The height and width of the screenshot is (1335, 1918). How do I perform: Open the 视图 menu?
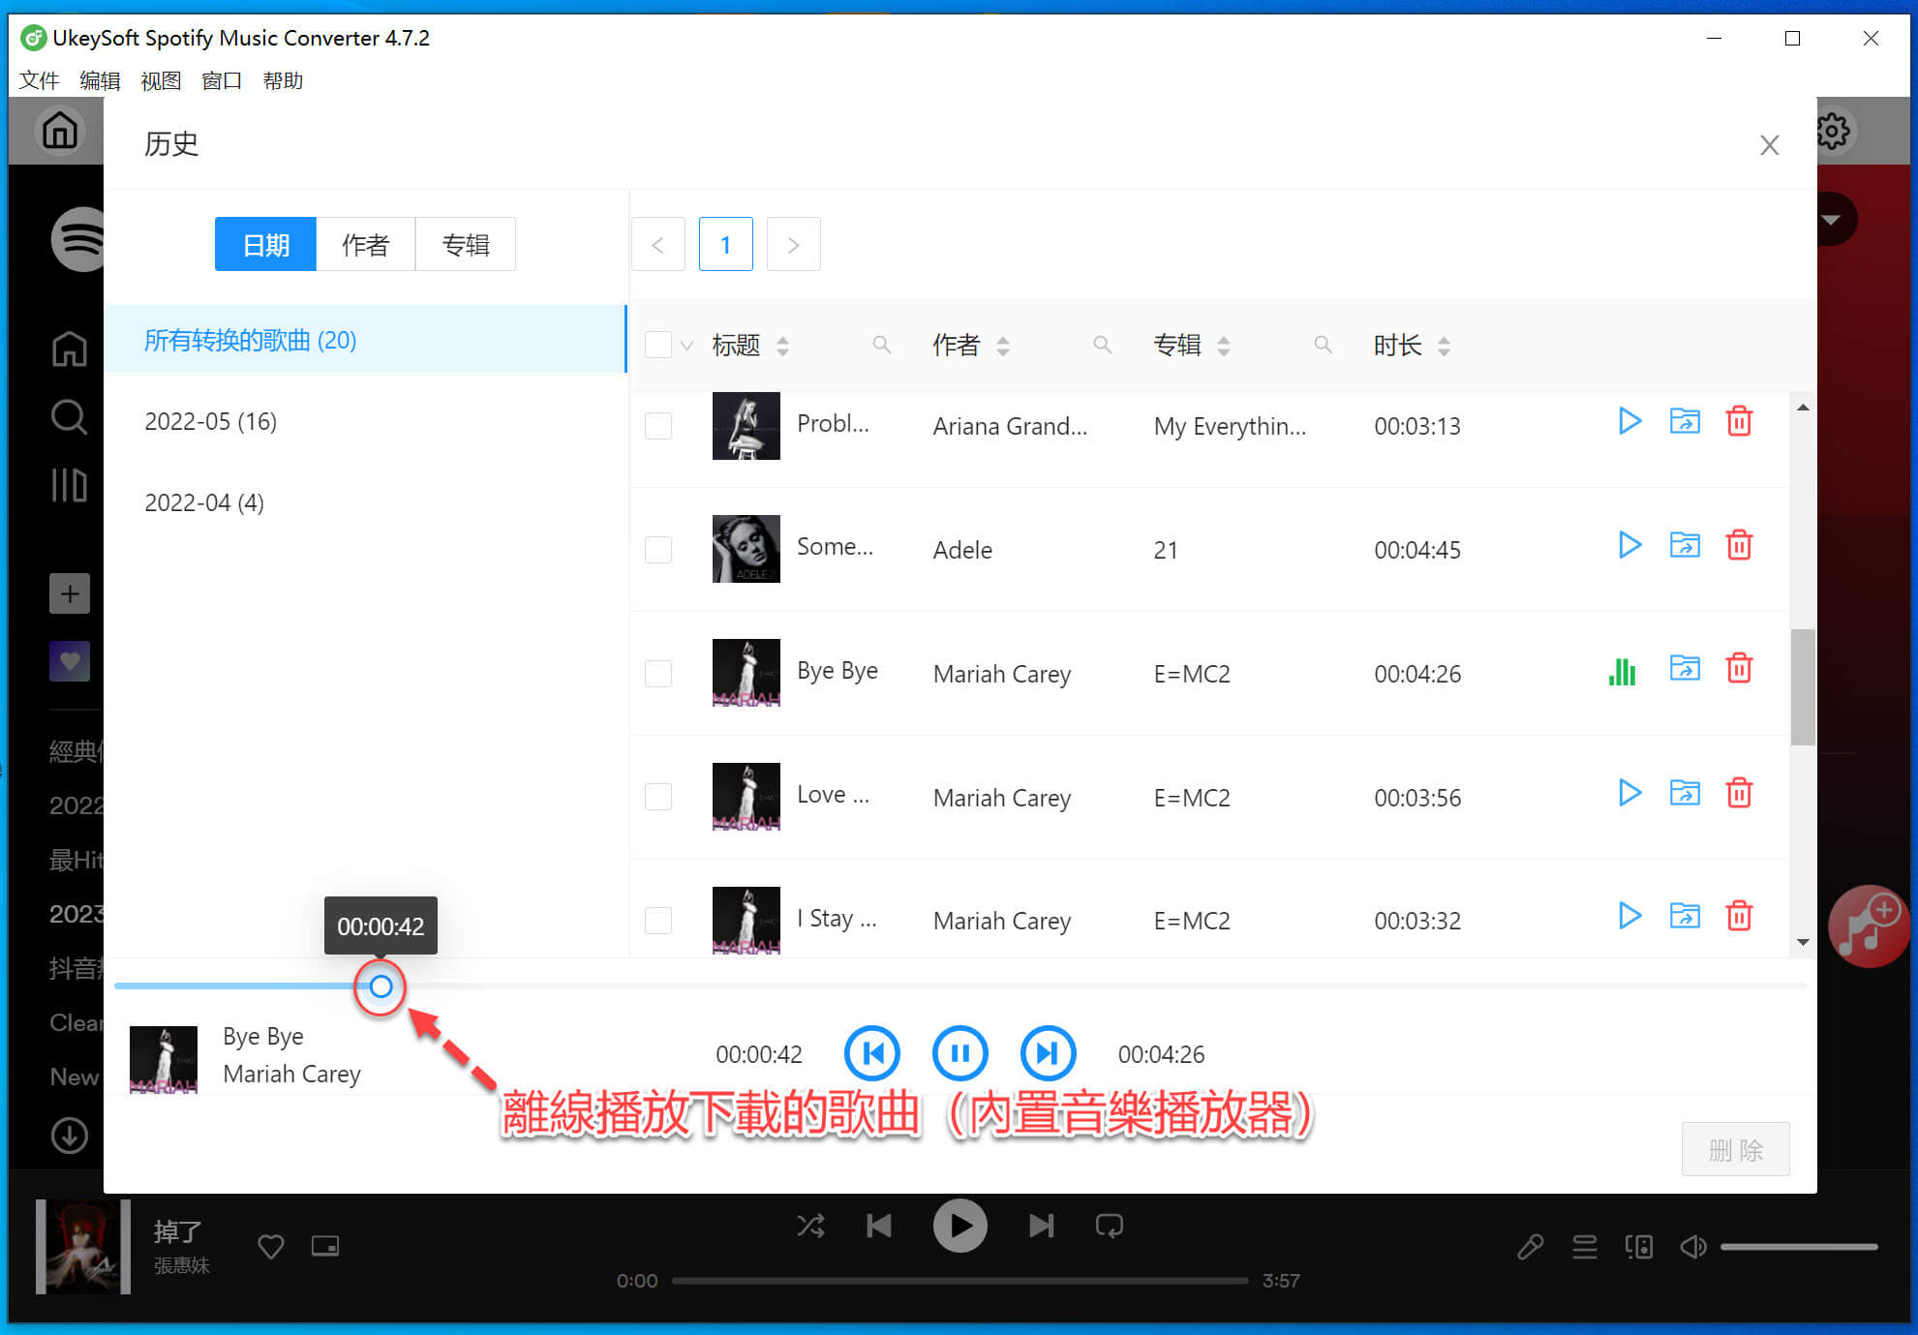(161, 80)
